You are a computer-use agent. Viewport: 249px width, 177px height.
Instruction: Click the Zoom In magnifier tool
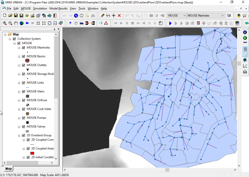[5, 23]
